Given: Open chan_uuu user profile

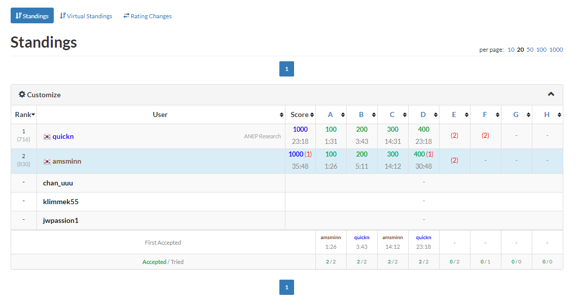Looking at the screenshot, I should pyautogui.click(x=58, y=183).
